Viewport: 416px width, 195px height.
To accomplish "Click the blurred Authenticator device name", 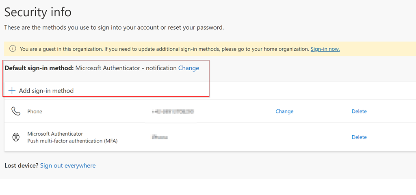I will click(160, 137).
